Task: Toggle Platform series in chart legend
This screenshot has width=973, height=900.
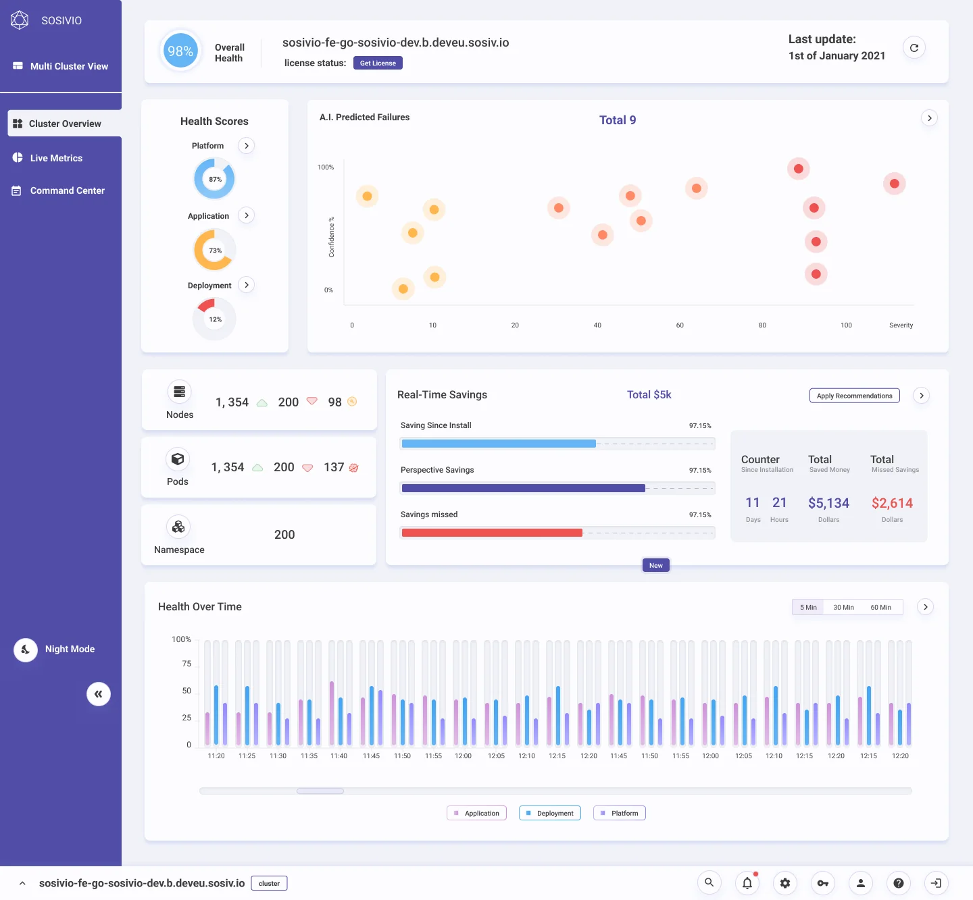Action: click(620, 813)
